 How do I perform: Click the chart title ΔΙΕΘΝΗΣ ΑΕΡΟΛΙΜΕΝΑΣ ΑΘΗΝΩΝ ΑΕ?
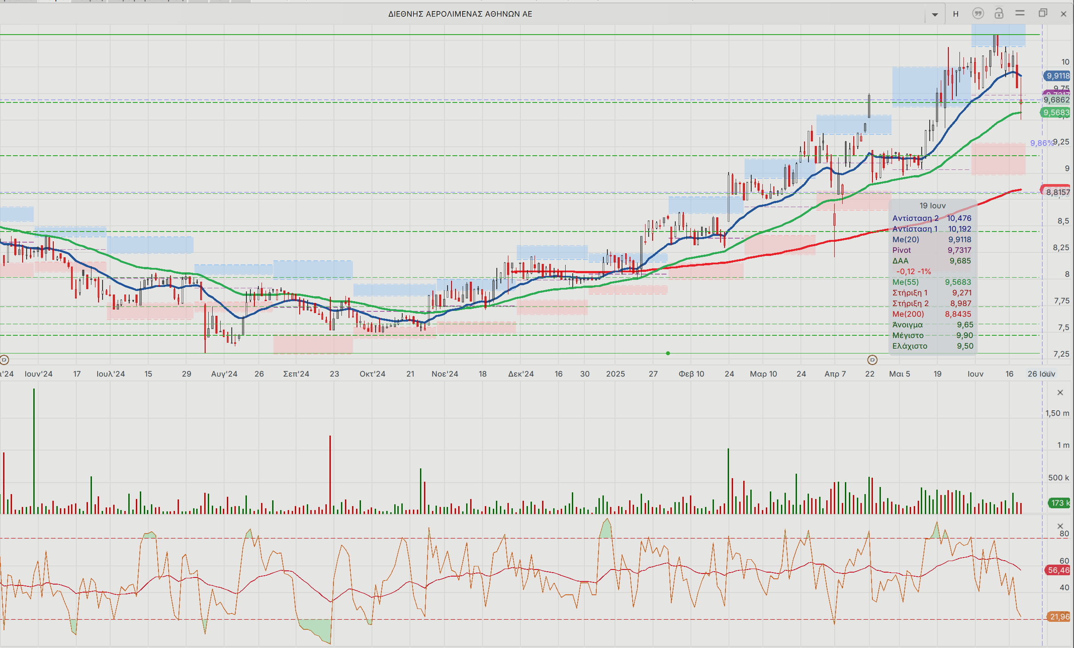pos(460,14)
